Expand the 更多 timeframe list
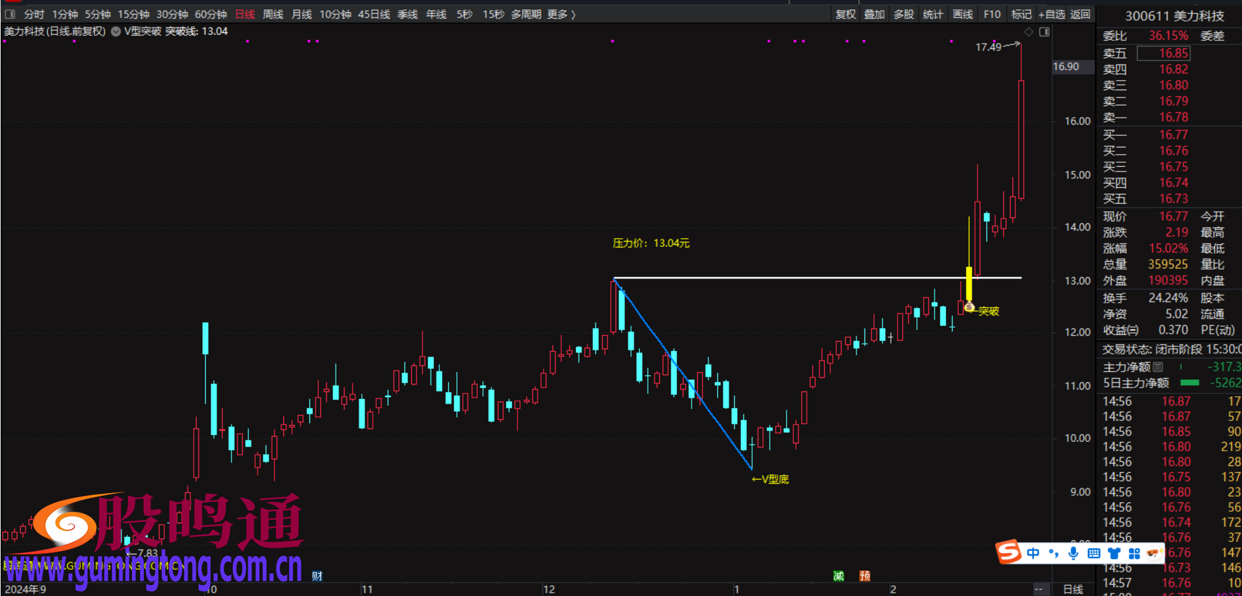 [x=561, y=14]
